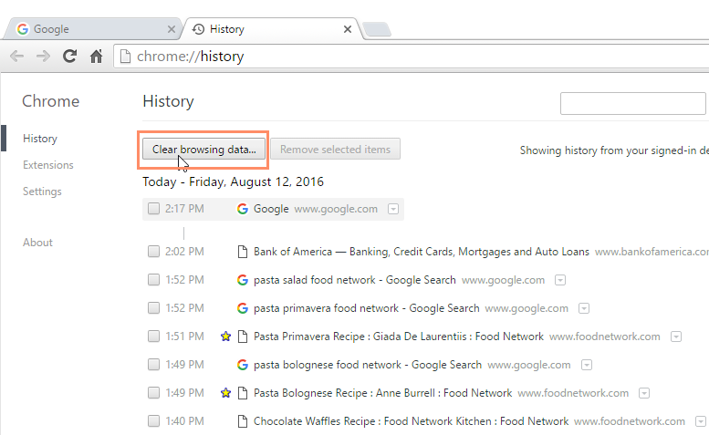Click the bookmark star beside Pasta Bolognese Recipe
Image resolution: width=709 pixels, height=435 pixels.
(225, 393)
